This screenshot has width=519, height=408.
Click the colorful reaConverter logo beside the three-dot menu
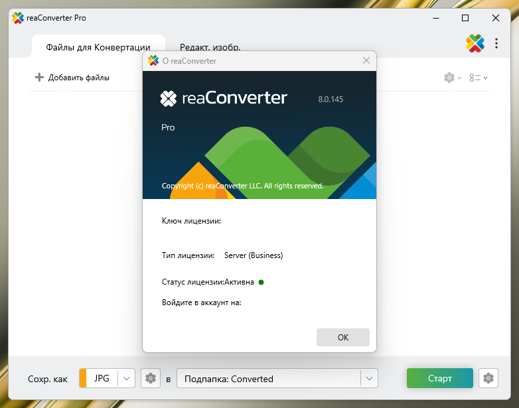pos(475,44)
